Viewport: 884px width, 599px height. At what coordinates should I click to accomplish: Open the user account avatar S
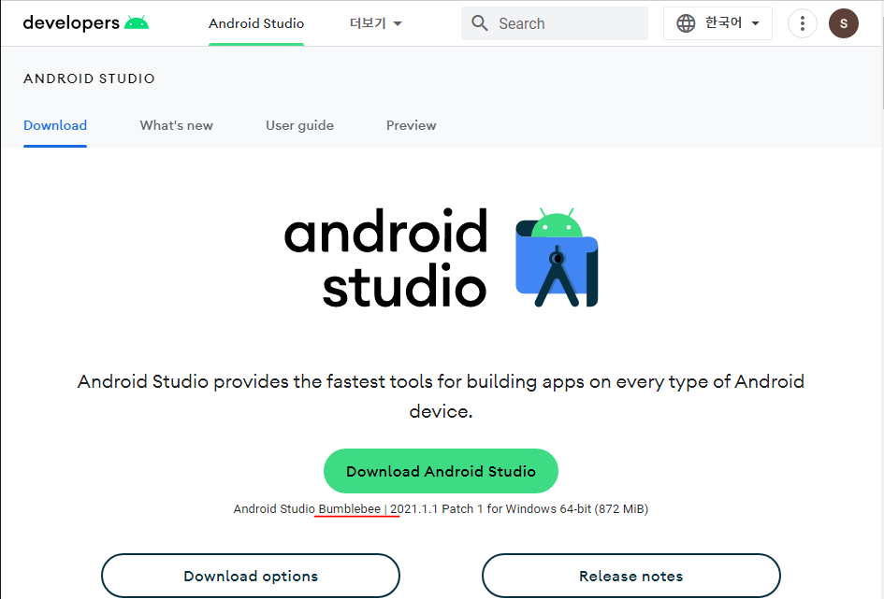pyautogui.click(x=844, y=23)
